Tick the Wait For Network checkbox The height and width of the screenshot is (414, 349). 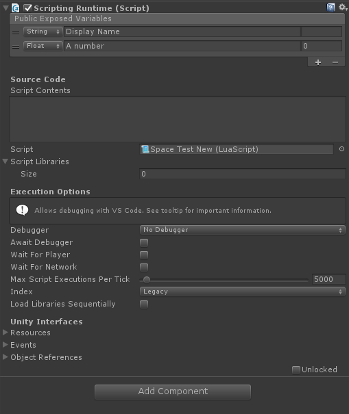point(144,267)
